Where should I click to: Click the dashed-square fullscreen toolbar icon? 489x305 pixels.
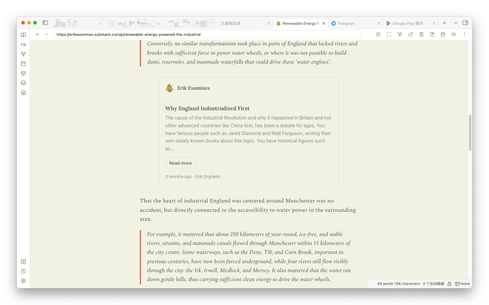[x=389, y=34]
